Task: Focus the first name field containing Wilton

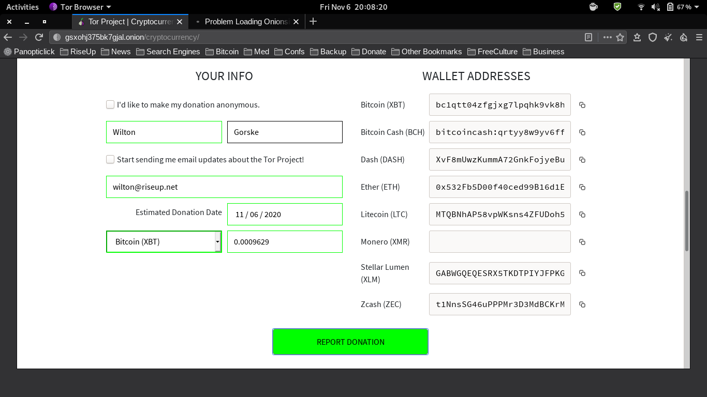Action: click(164, 132)
